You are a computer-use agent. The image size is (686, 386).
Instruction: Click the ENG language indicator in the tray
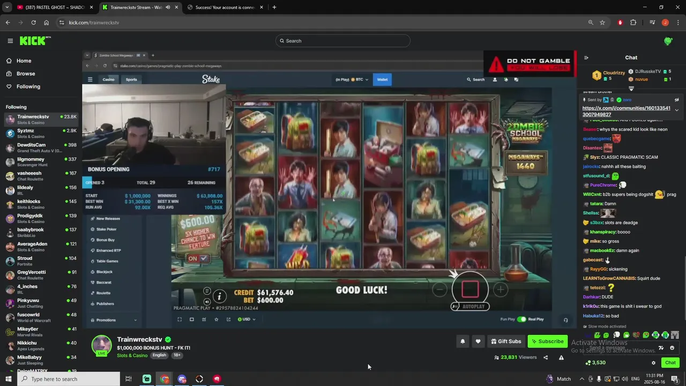coord(635,379)
